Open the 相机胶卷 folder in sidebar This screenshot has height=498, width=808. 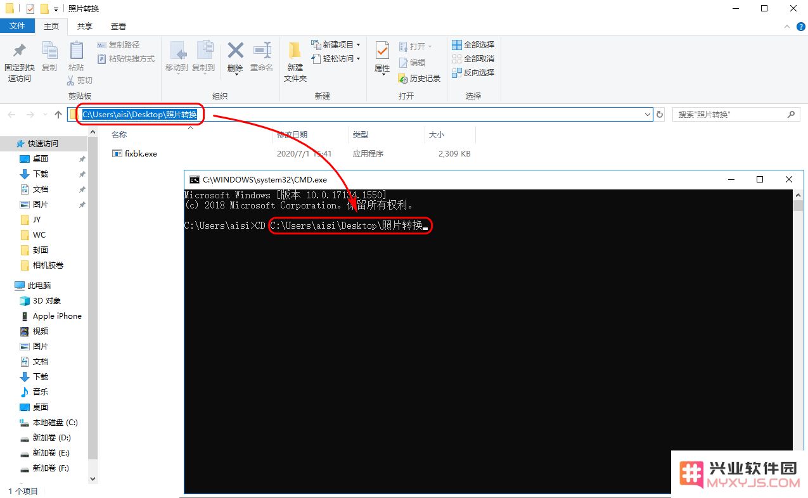click(48, 265)
